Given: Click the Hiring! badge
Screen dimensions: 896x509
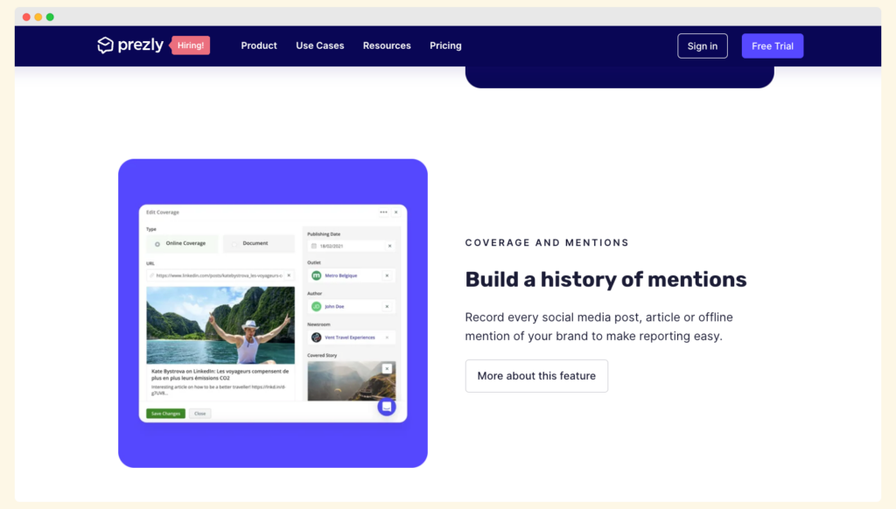Looking at the screenshot, I should click(191, 45).
